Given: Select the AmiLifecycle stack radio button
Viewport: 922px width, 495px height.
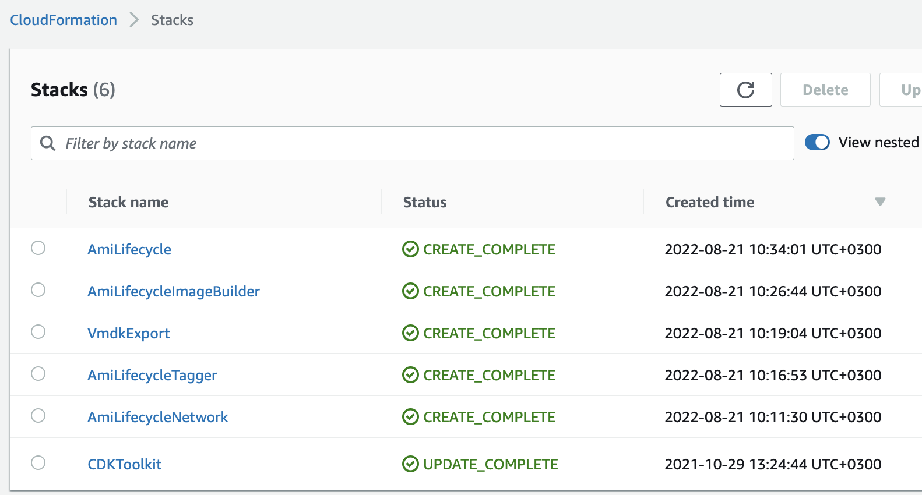Looking at the screenshot, I should point(38,248).
